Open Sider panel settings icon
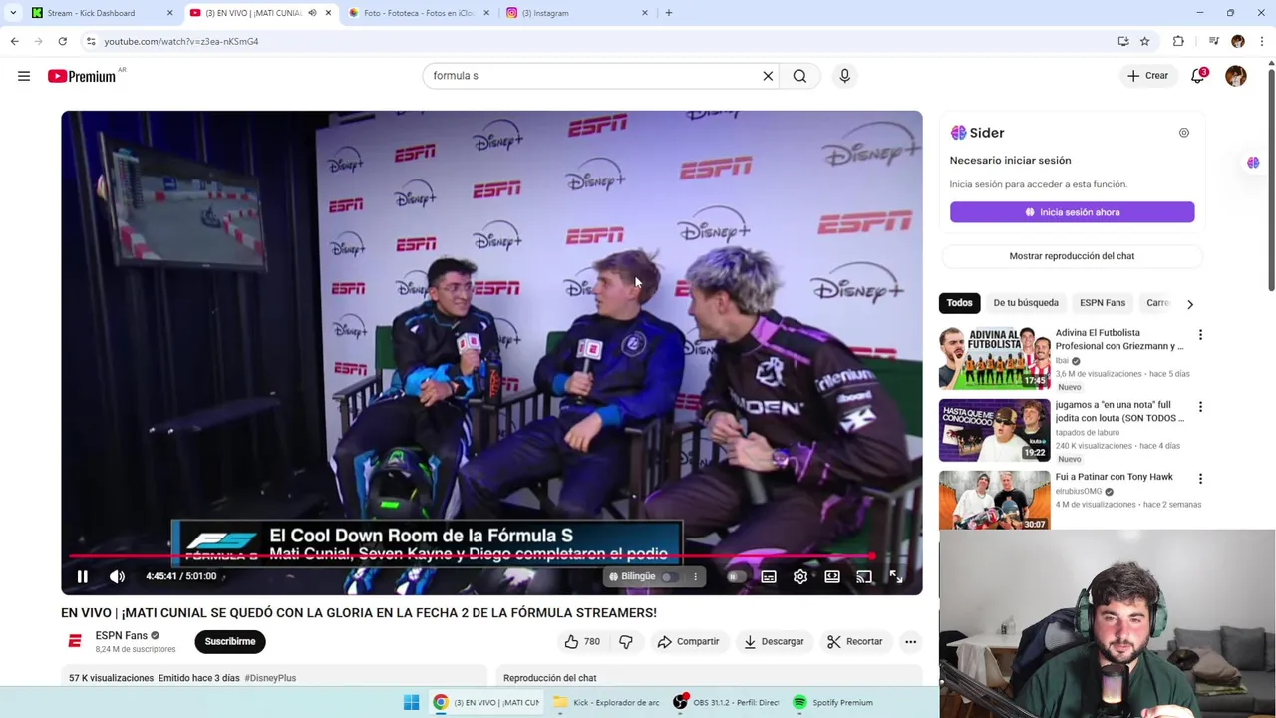The image size is (1276, 718). coord(1184,133)
